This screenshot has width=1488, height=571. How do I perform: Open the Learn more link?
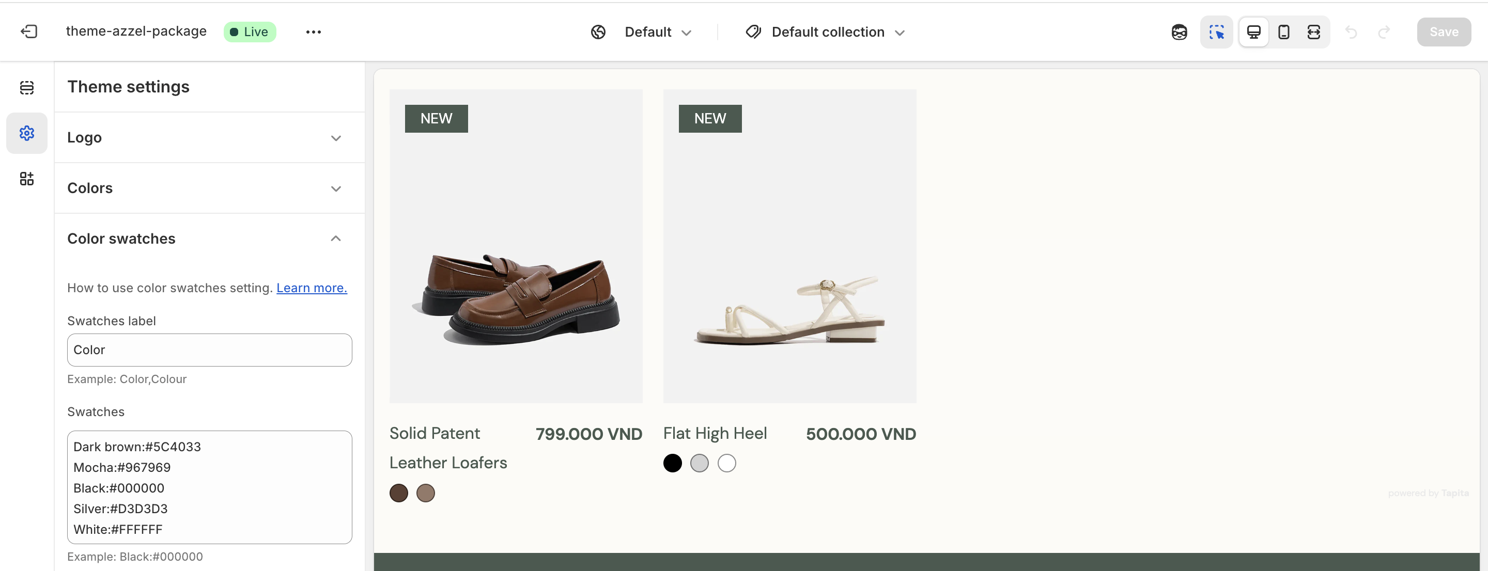pyautogui.click(x=312, y=288)
